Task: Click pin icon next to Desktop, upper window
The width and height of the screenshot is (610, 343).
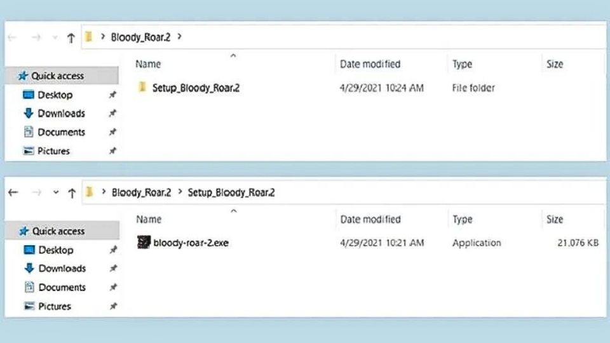Action: (112, 95)
